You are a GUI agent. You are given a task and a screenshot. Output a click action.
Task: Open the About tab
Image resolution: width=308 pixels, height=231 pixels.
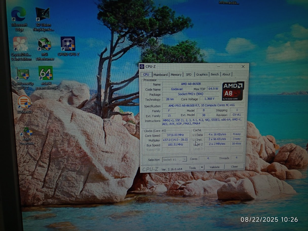pos(226,74)
